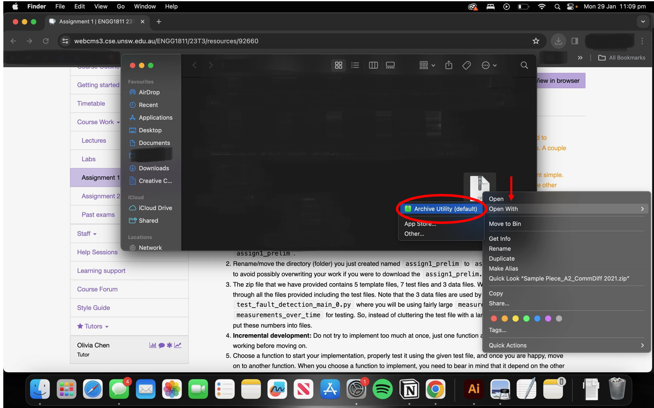Open the Finder group-by dropdown
The height and width of the screenshot is (408, 654).
pyautogui.click(x=427, y=65)
